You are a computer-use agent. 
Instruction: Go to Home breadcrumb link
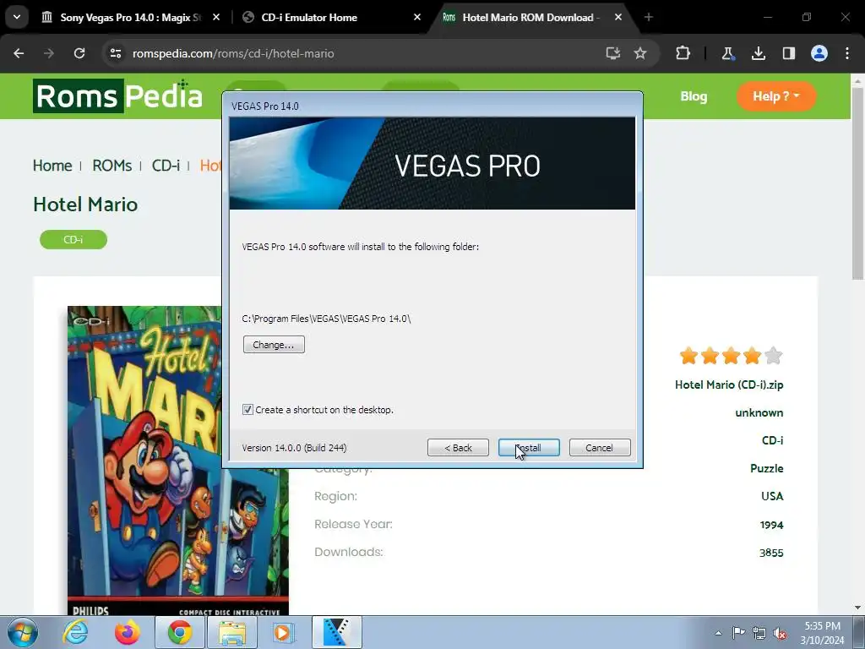pos(52,166)
